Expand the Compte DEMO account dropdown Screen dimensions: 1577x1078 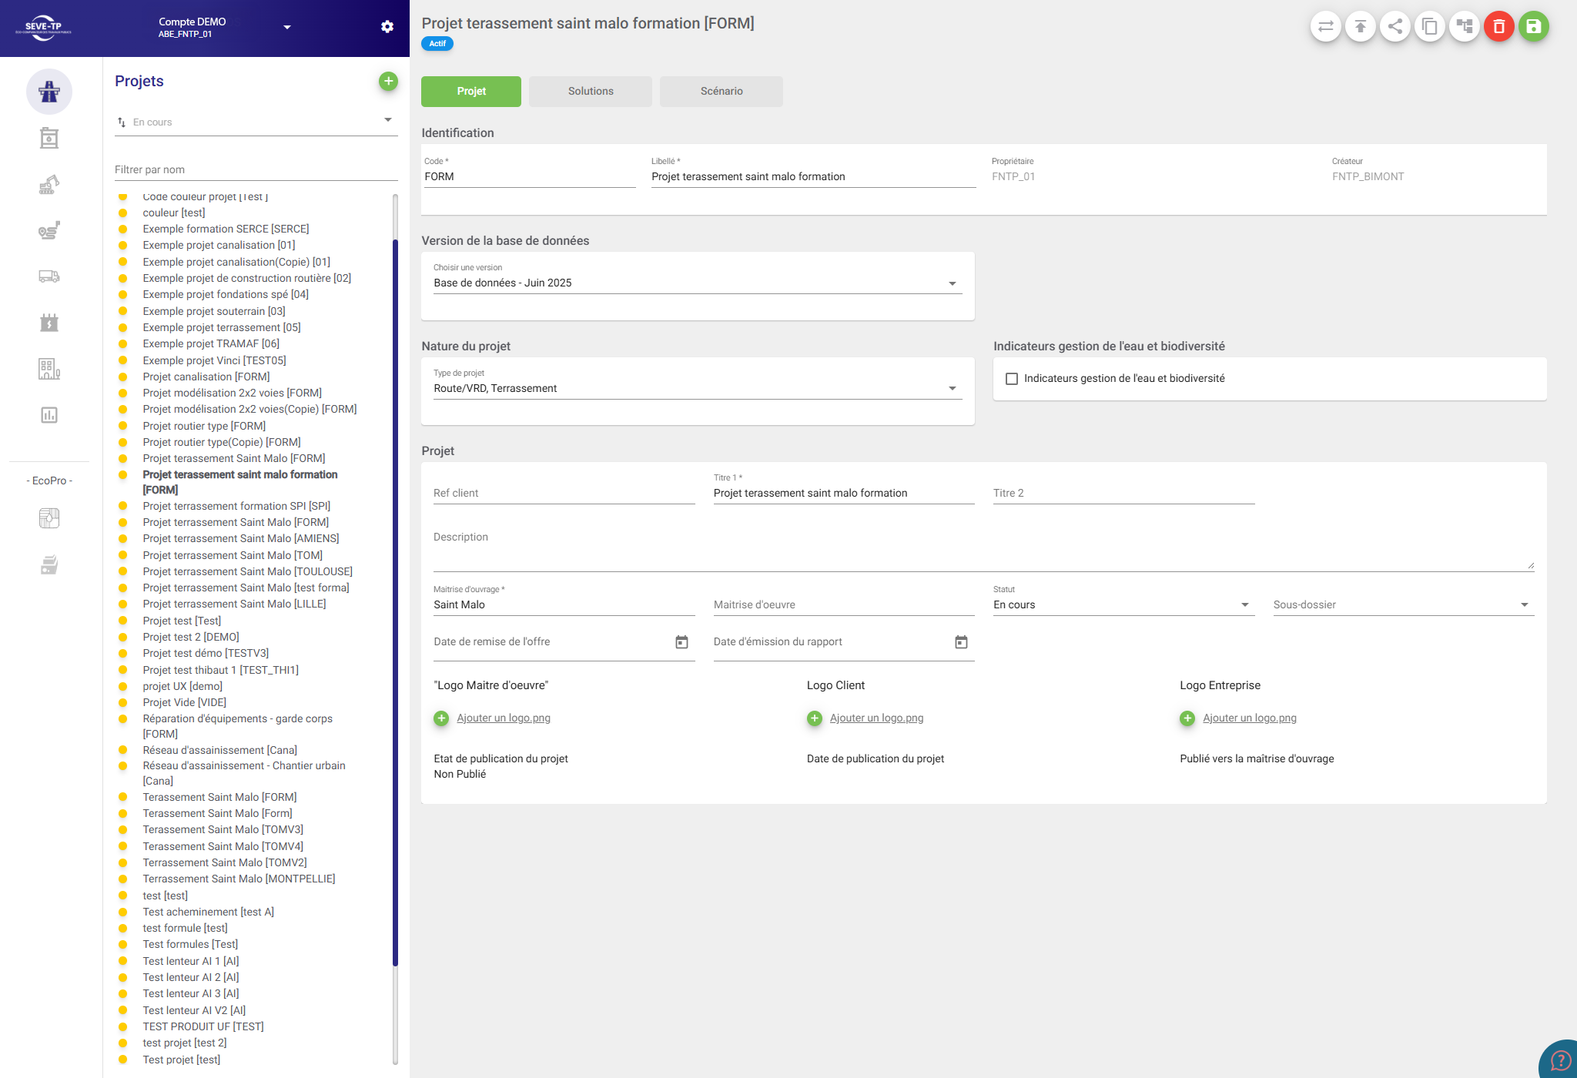coord(287,27)
